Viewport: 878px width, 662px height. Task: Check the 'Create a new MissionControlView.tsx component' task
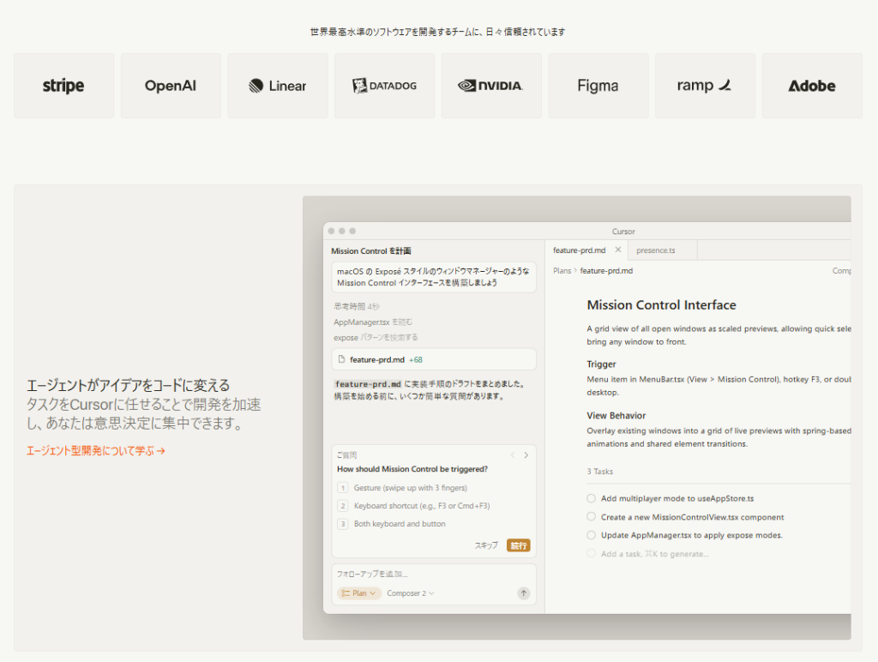click(x=591, y=517)
